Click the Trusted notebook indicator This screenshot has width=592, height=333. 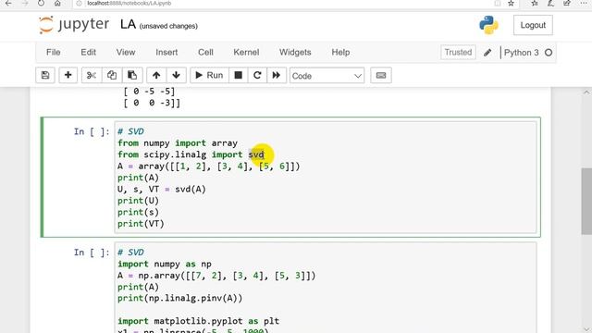coord(458,52)
